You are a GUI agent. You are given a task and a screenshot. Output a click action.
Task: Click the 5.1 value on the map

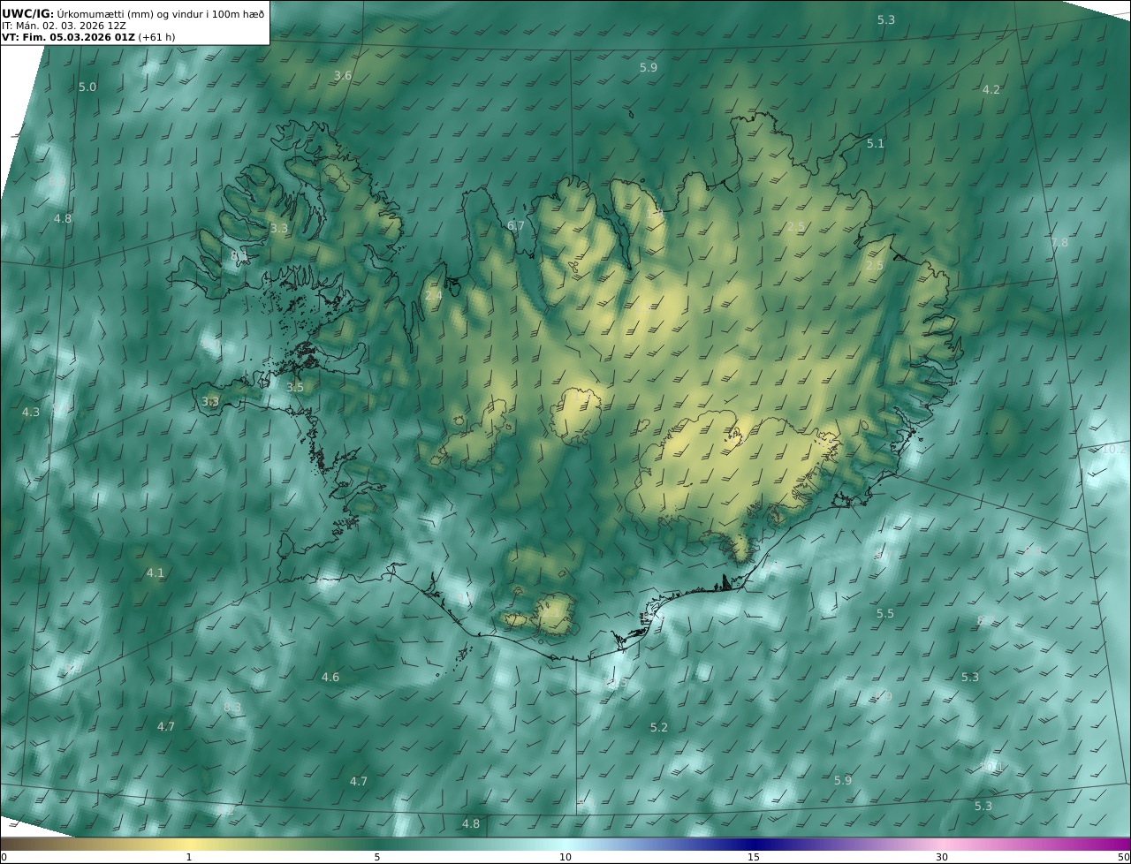(x=875, y=143)
